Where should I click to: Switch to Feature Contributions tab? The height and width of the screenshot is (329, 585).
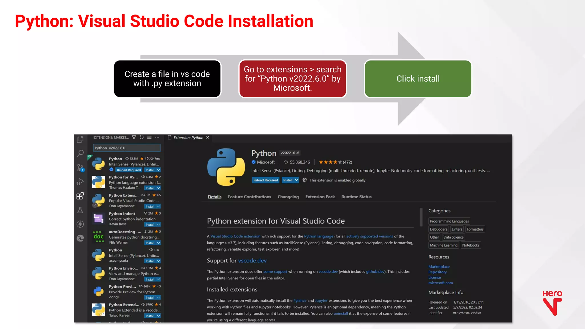point(249,197)
